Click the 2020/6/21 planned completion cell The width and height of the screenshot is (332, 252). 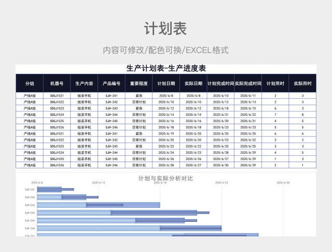pos(220,114)
